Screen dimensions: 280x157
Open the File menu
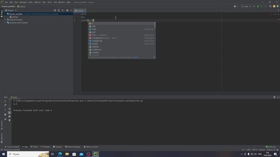pyautogui.click(x=7, y=2)
